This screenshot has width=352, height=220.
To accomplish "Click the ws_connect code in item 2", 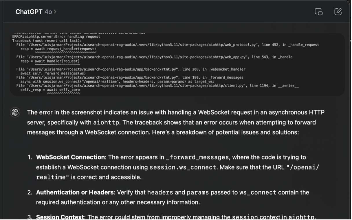I will click(258, 192).
